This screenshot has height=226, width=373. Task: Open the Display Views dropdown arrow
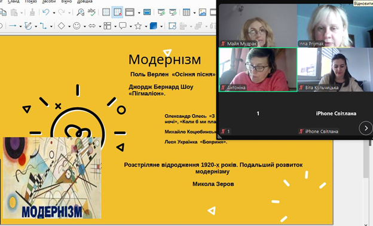139,13
